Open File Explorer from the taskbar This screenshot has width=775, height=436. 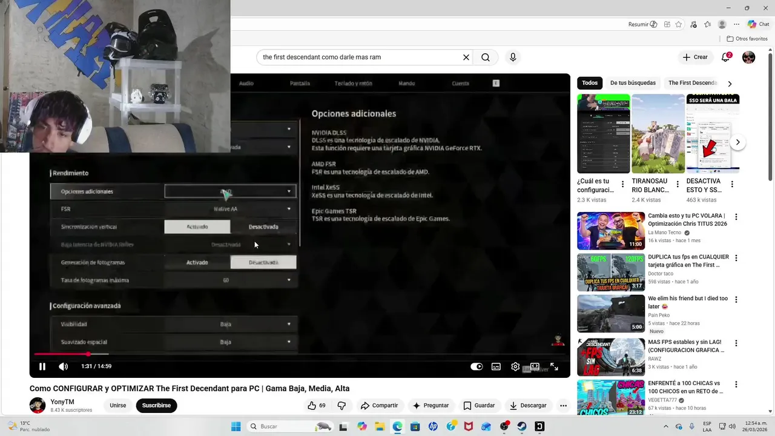click(380, 426)
